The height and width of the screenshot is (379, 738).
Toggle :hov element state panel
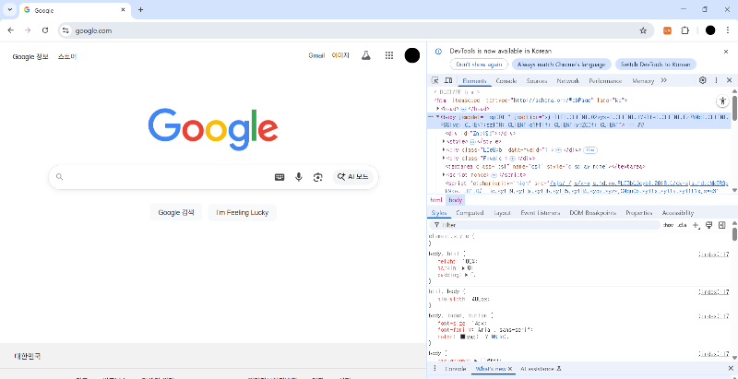(668, 225)
